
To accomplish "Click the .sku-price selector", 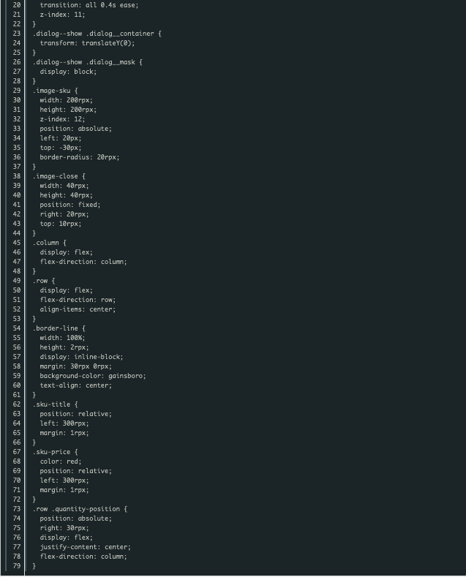I will click(x=51, y=452).
